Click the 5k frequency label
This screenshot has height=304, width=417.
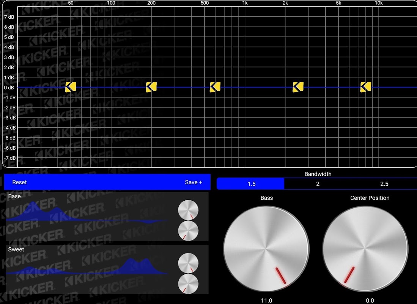tap(338, 3)
